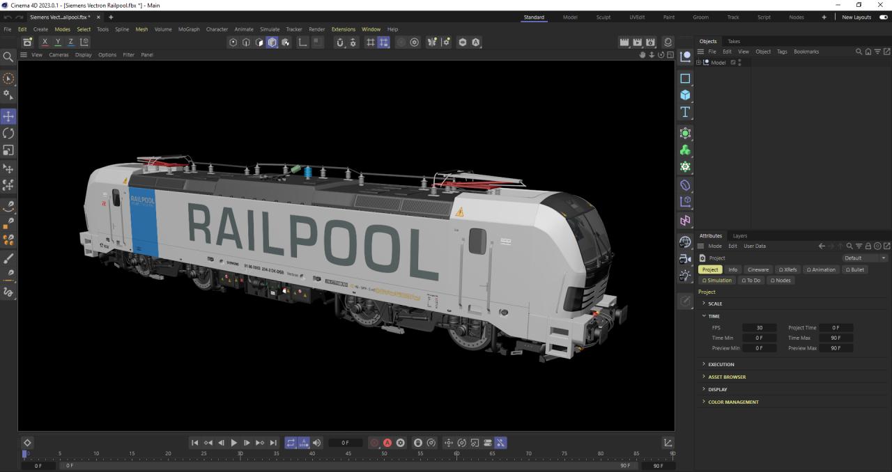Switch to the Sculpt layout tab
Image resolution: width=892 pixels, height=472 pixels.
click(603, 17)
